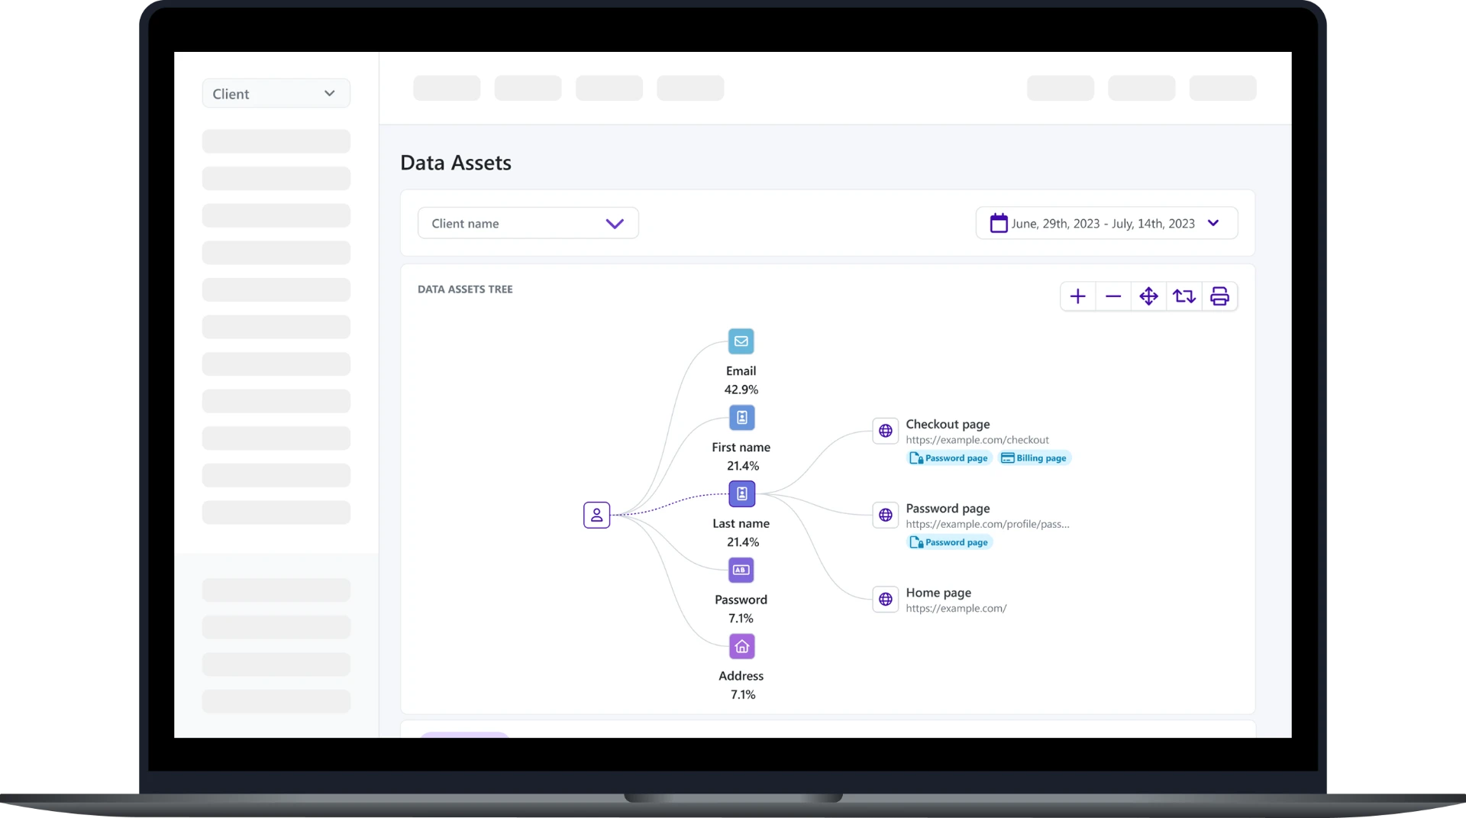Click the Password page title text

coord(948,509)
